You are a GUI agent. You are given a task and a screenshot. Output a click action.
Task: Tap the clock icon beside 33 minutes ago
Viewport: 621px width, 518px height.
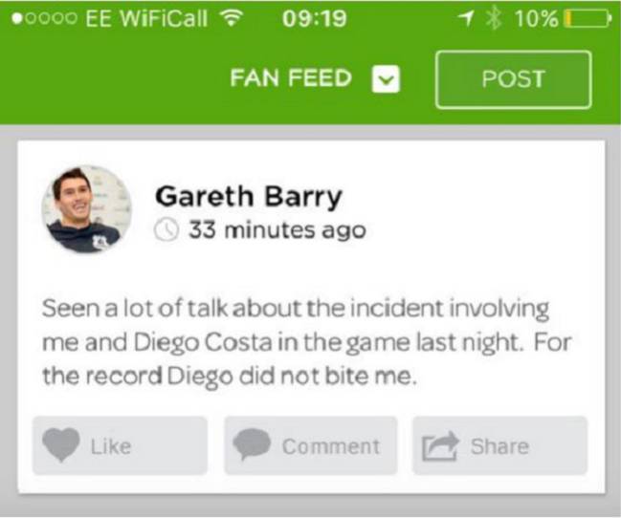[x=166, y=229]
